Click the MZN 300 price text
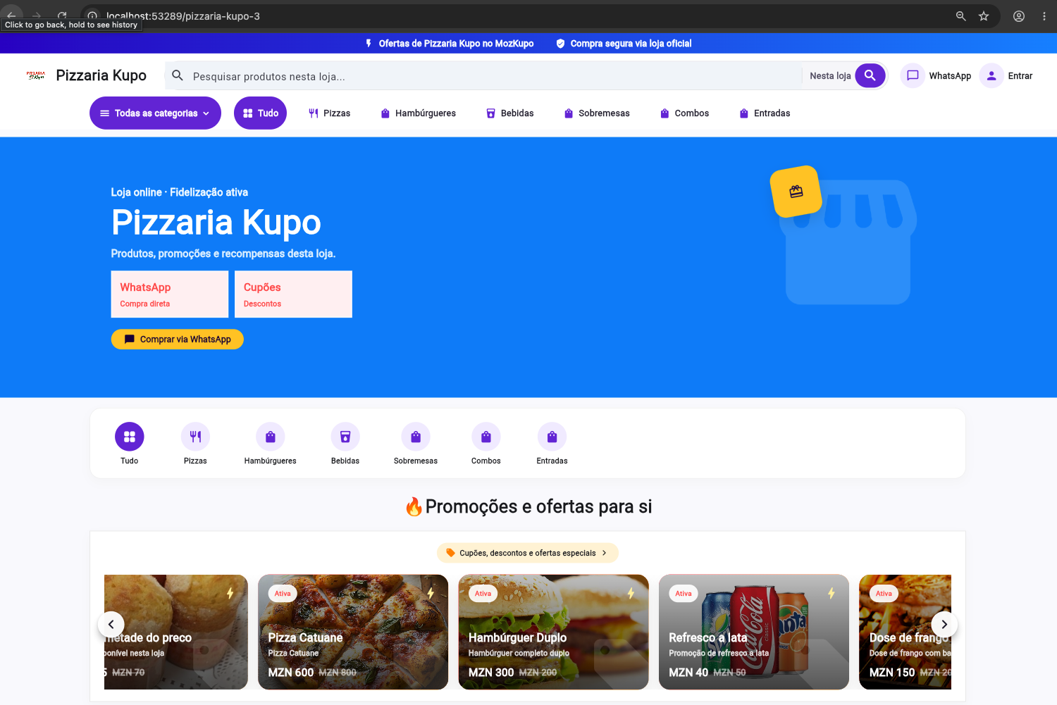This screenshot has height=705, width=1057. (x=491, y=673)
